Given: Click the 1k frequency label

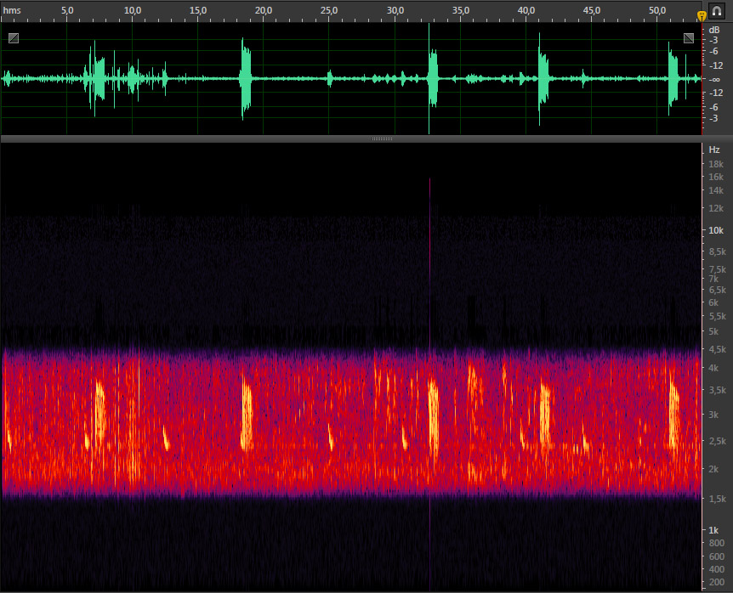Looking at the screenshot, I should tap(713, 530).
